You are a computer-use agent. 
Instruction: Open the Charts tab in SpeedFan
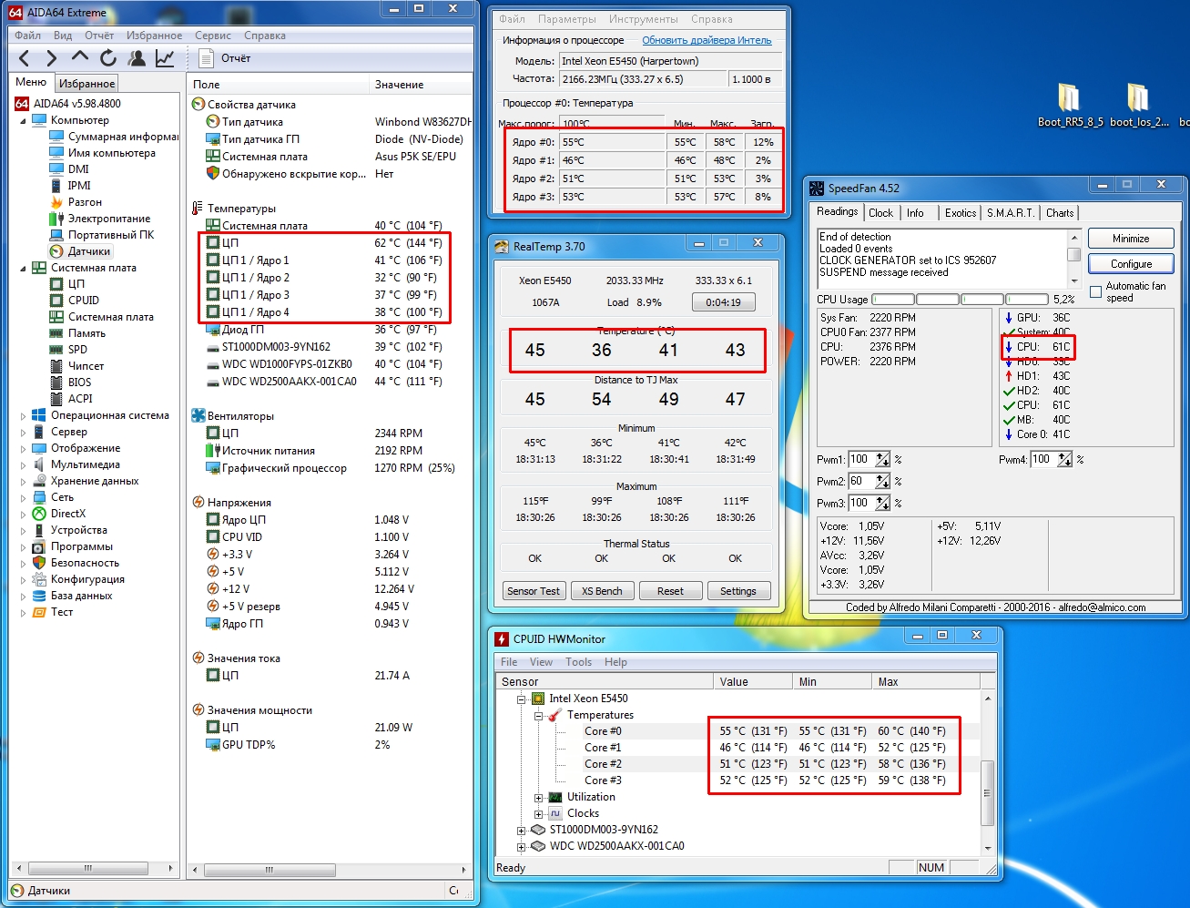click(1060, 213)
